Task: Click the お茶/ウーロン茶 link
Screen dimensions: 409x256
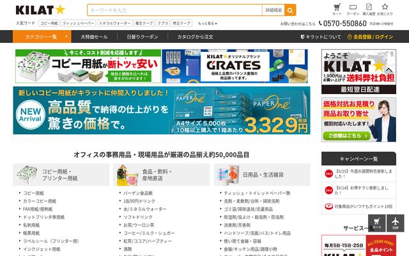Action: pyautogui.click(x=139, y=225)
